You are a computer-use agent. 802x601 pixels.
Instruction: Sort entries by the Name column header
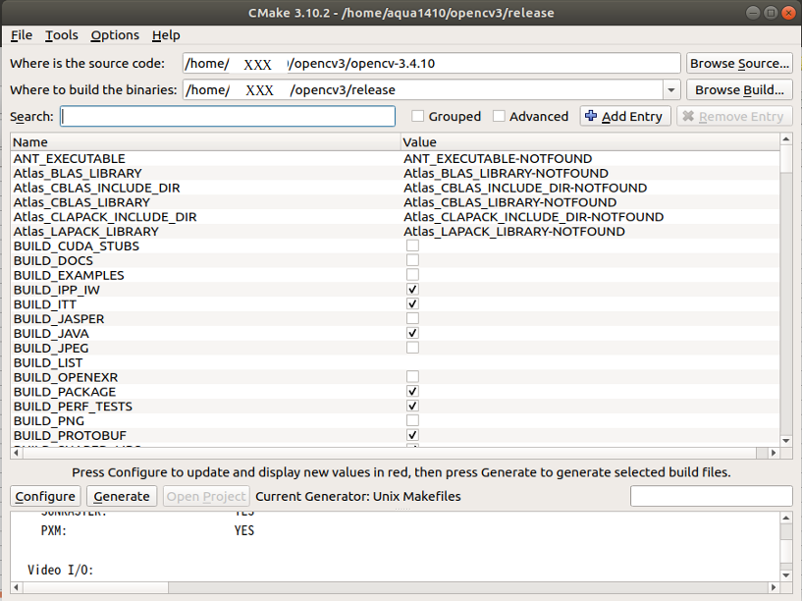pos(205,142)
